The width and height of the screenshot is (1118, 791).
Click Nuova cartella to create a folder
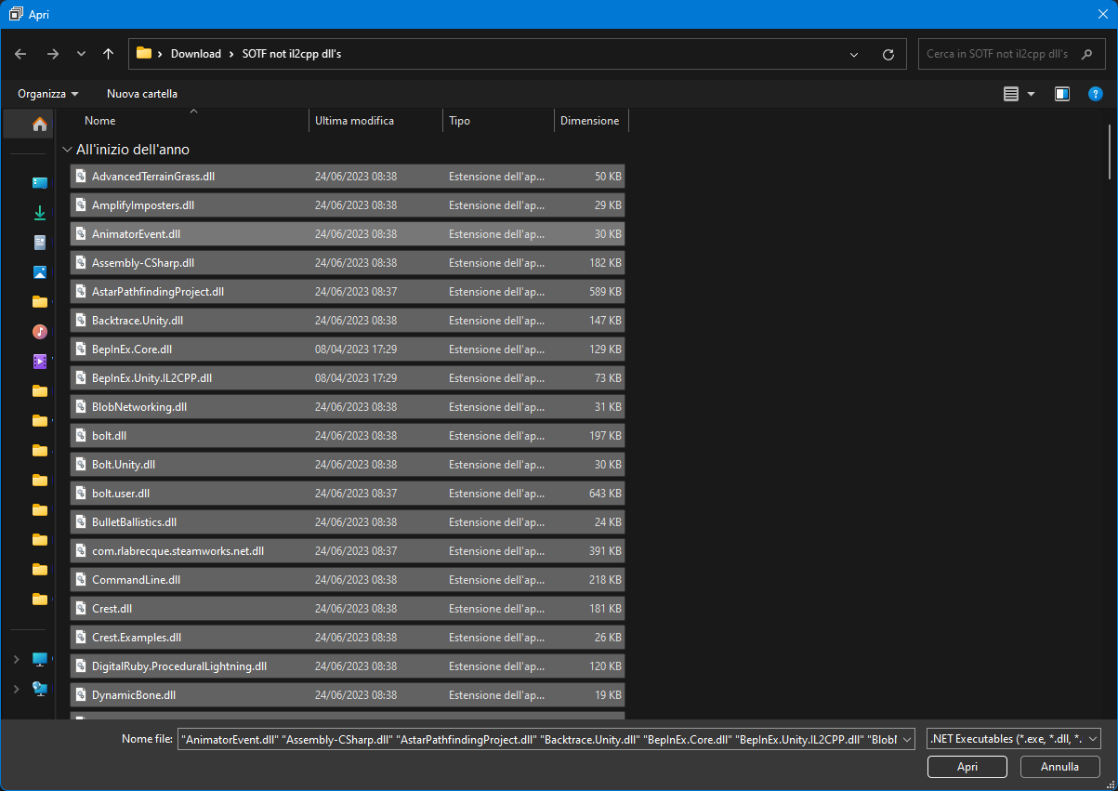[141, 93]
